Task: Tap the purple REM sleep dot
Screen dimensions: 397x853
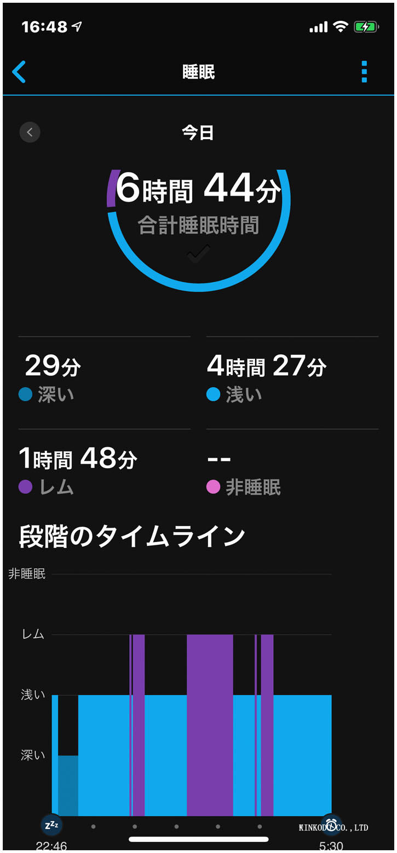Action: point(26,487)
